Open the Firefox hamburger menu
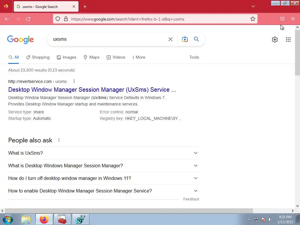 pyautogui.click(x=293, y=19)
